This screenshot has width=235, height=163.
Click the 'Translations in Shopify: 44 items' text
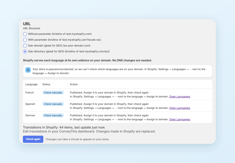pos(64,127)
